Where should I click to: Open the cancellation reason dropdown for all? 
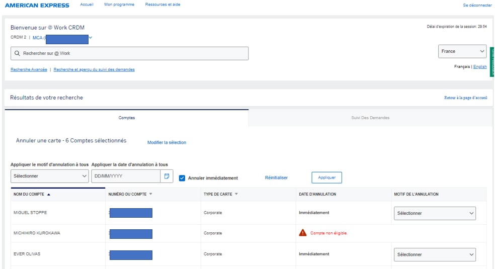[50, 176]
